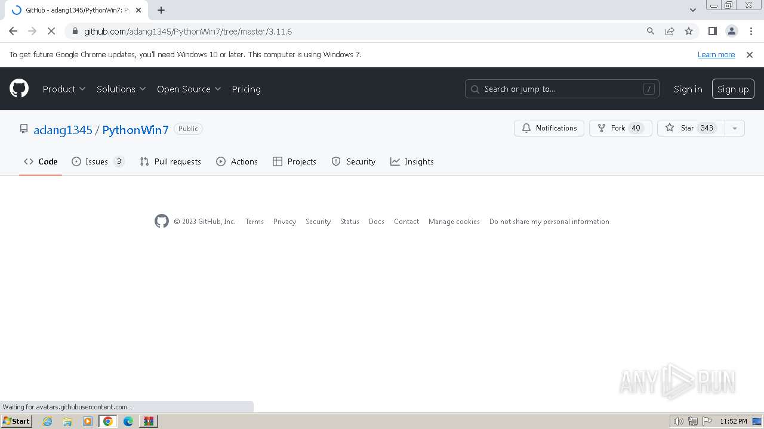The width and height of the screenshot is (764, 429).
Task: Click the network tray icon
Action: (693, 421)
